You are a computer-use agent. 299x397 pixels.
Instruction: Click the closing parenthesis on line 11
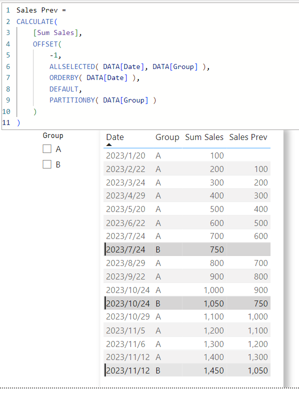pyautogui.click(x=18, y=123)
